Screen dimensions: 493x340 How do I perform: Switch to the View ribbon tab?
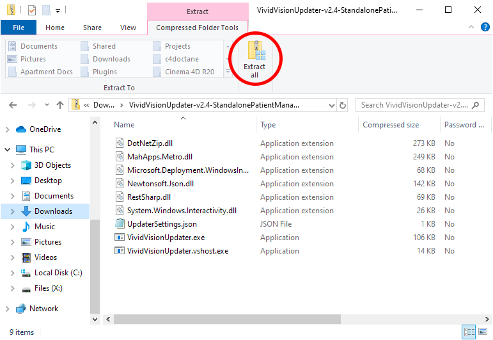click(x=128, y=28)
